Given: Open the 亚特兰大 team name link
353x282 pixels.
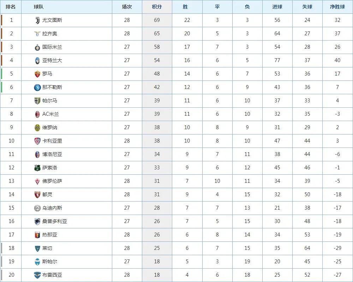Looking at the screenshot, I should (x=52, y=60).
